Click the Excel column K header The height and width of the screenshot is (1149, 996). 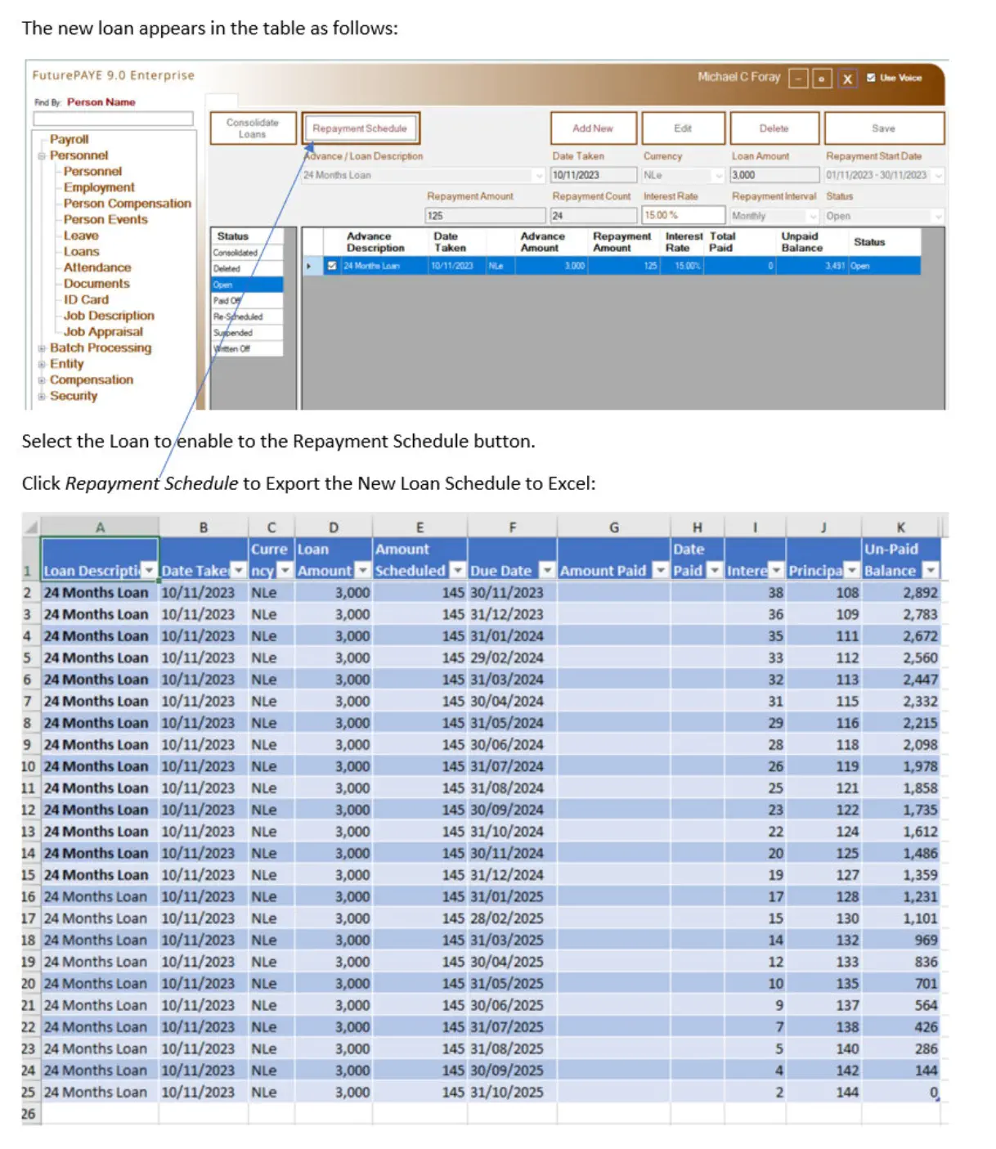coord(901,527)
